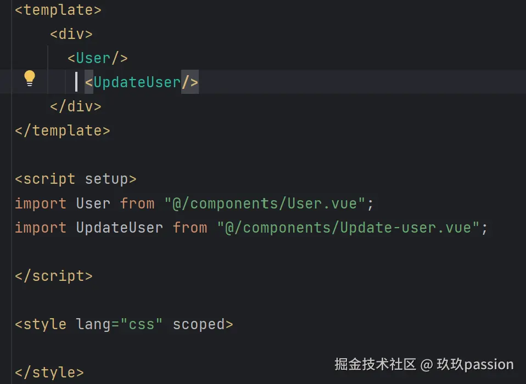Click the import keyword on the User line
The image size is (526, 384).
(x=40, y=204)
